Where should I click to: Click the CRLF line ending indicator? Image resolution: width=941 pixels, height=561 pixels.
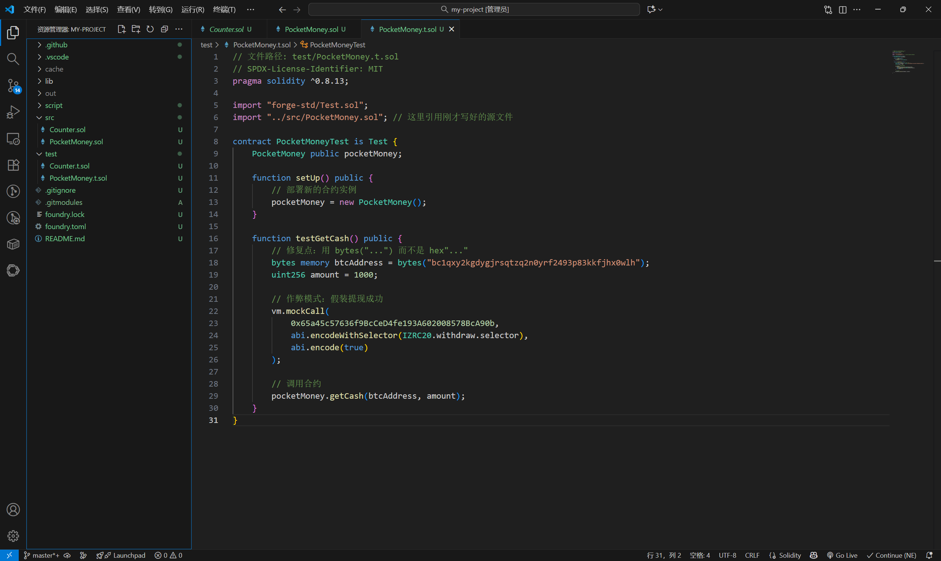coord(752,555)
